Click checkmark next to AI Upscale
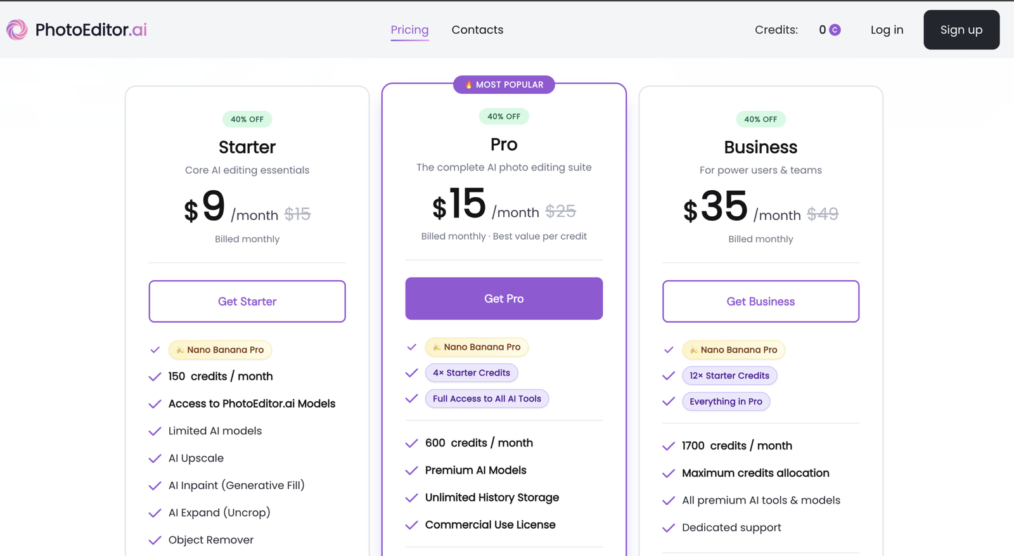The image size is (1014, 556). pos(155,458)
